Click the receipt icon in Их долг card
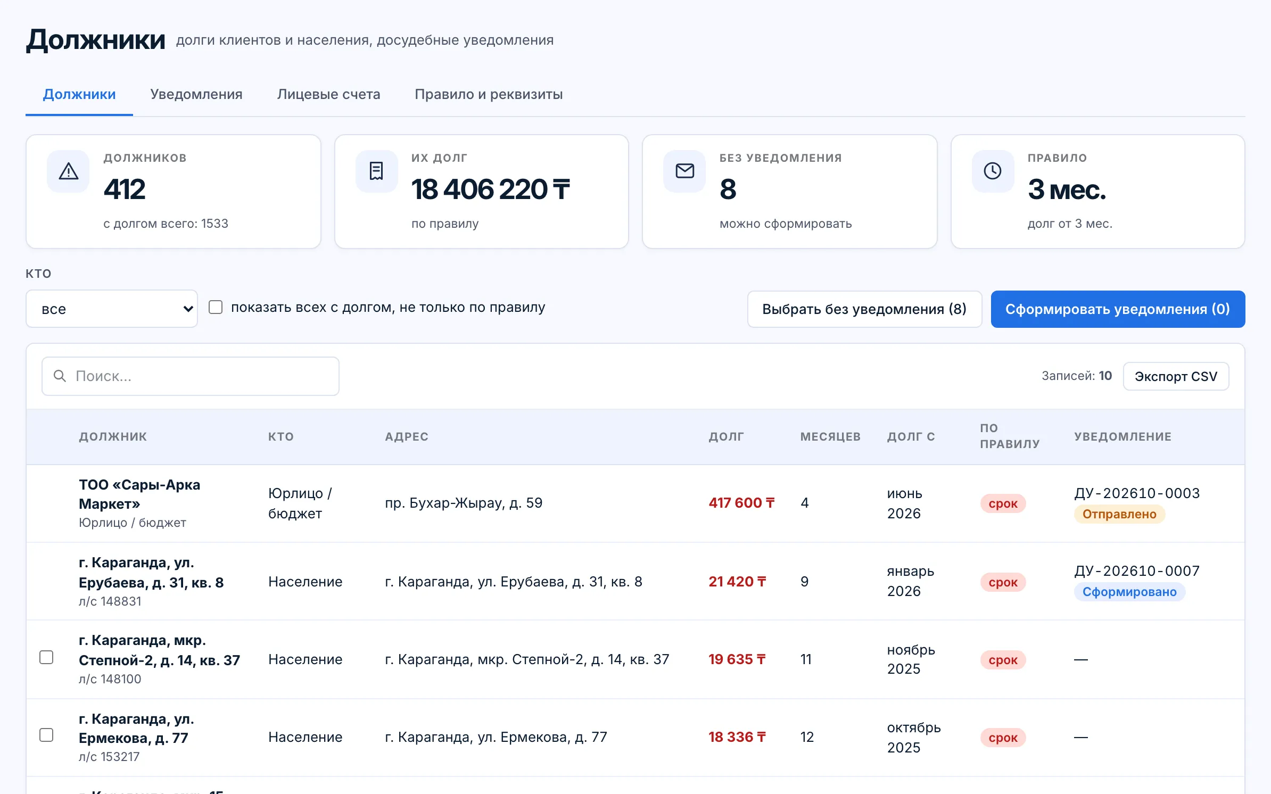The height and width of the screenshot is (794, 1271). coord(376,171)
